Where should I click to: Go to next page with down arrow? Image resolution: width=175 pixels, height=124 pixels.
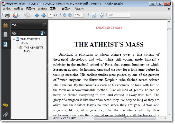point(43,15)
